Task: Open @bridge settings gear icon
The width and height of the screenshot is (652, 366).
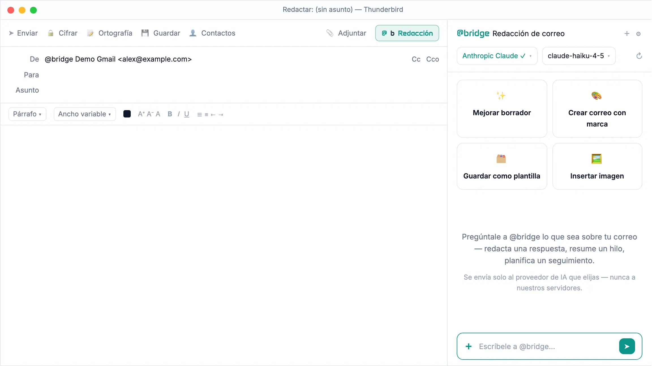Action: (x=638, y=34)
